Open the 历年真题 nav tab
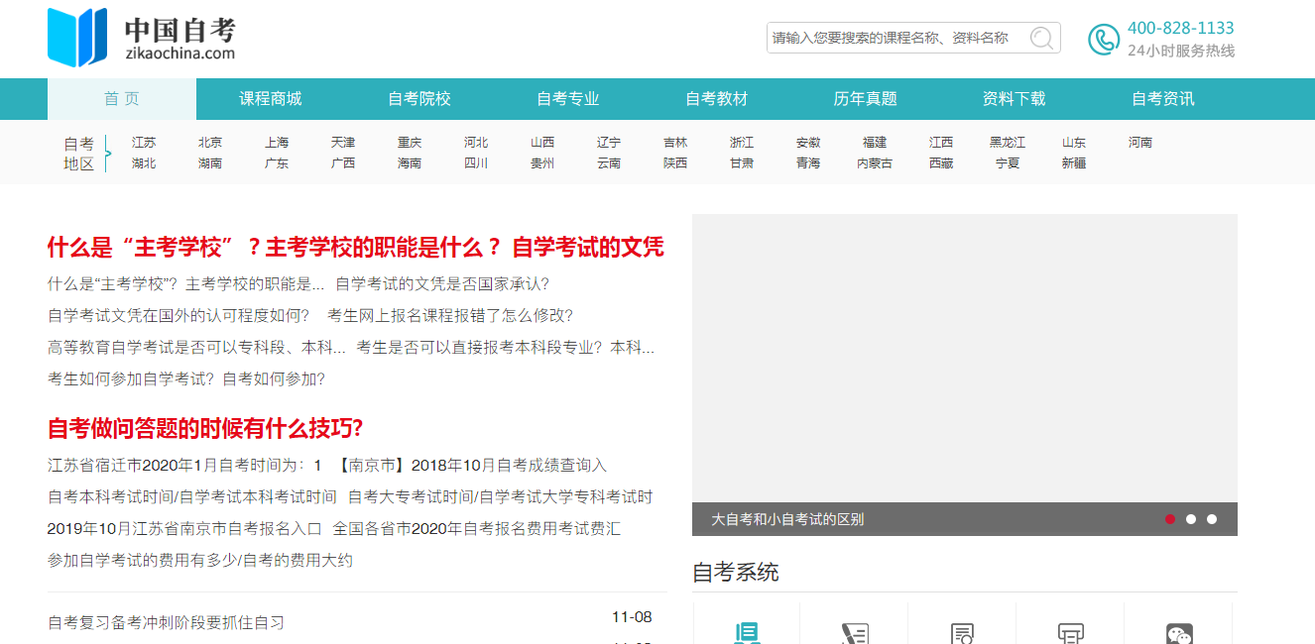This screenshot has height=644, width=1315. pyautogui.click(x=866, y=99)
